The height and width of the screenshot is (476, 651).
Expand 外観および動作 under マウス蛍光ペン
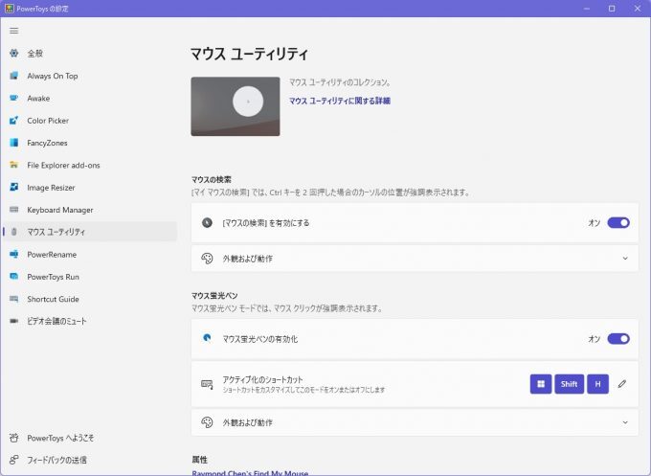pos(415,422)
